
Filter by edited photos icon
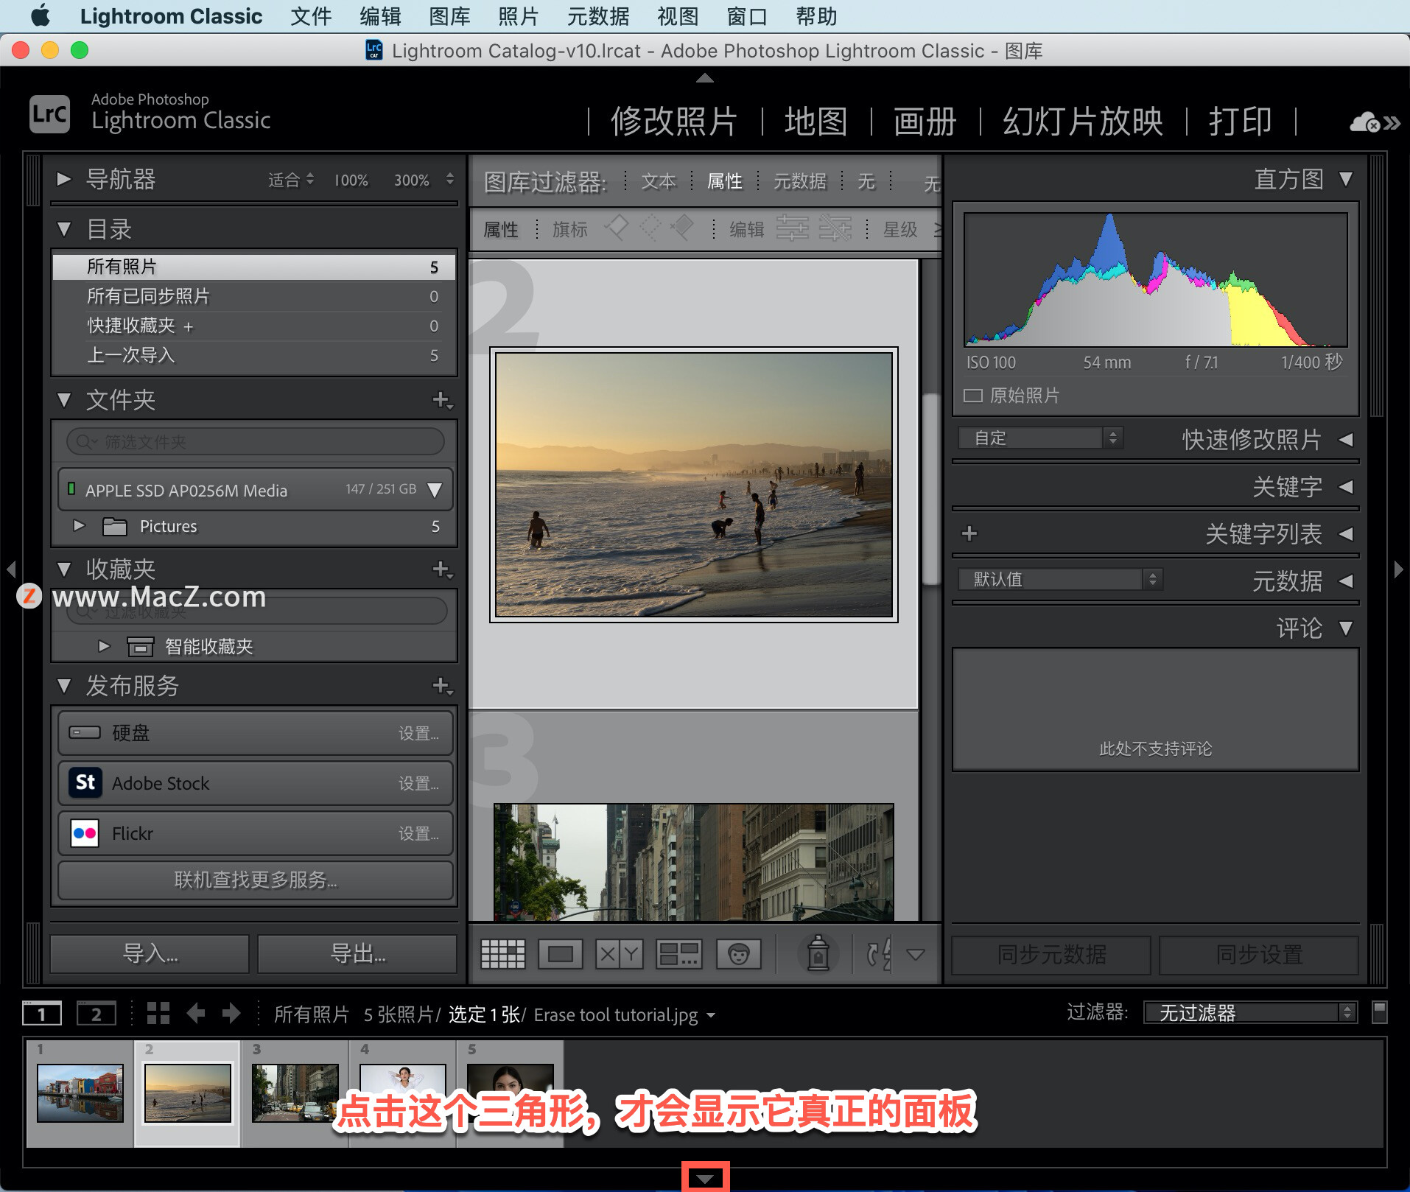coord(793,229)
